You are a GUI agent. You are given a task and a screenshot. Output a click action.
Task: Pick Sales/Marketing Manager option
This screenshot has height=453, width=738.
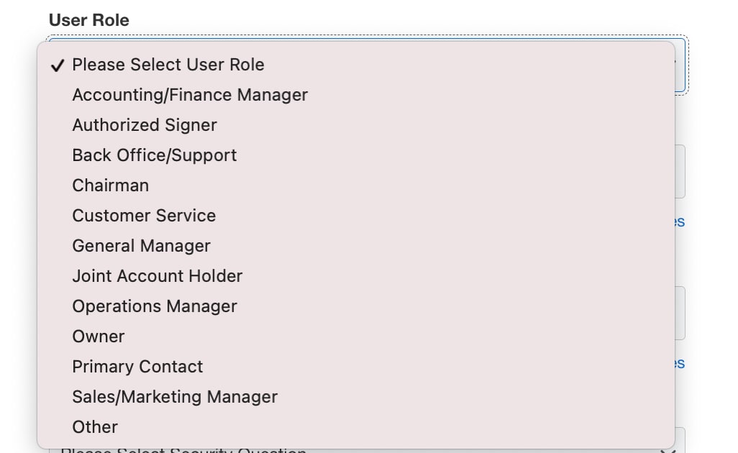pos(175,397)
